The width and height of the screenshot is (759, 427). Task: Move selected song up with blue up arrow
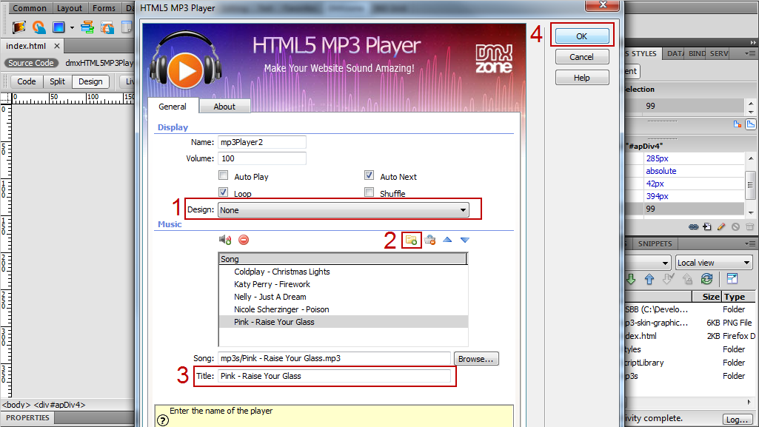[x=447, y=240]
